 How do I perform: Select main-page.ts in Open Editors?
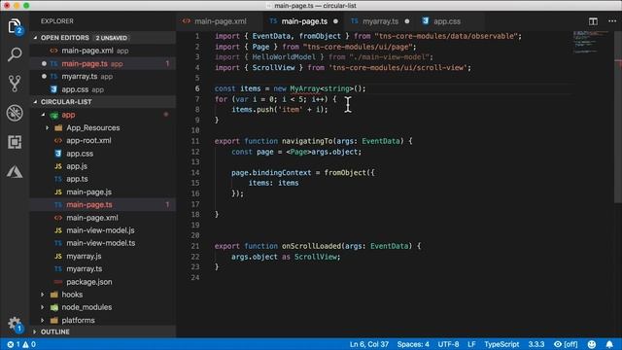point(103,63)
